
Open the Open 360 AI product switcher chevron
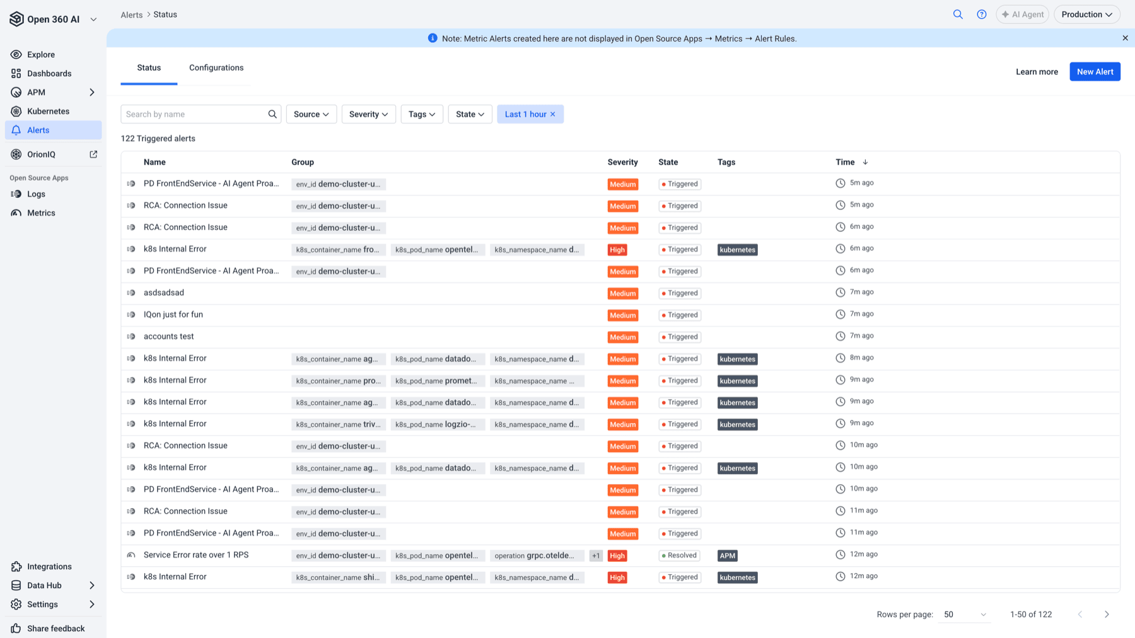93,20
